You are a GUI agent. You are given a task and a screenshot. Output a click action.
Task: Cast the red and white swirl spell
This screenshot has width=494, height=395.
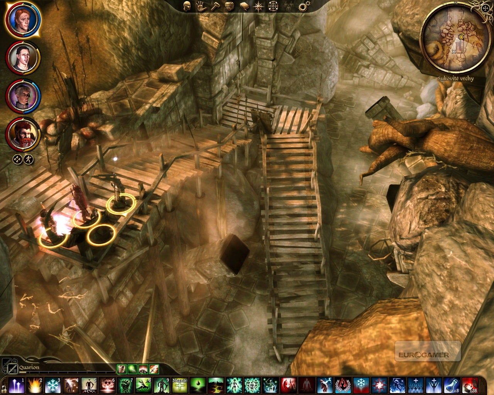point(379,385)
